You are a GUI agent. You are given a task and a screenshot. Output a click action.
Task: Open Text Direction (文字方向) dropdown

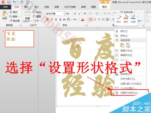click(x=127, y=12)
